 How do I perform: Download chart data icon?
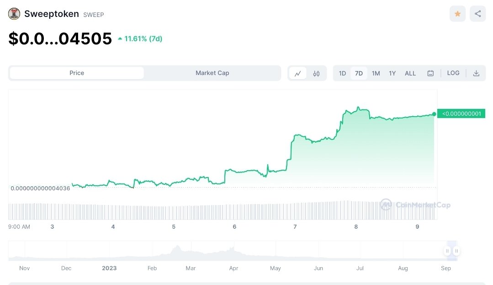coord(476,73)
